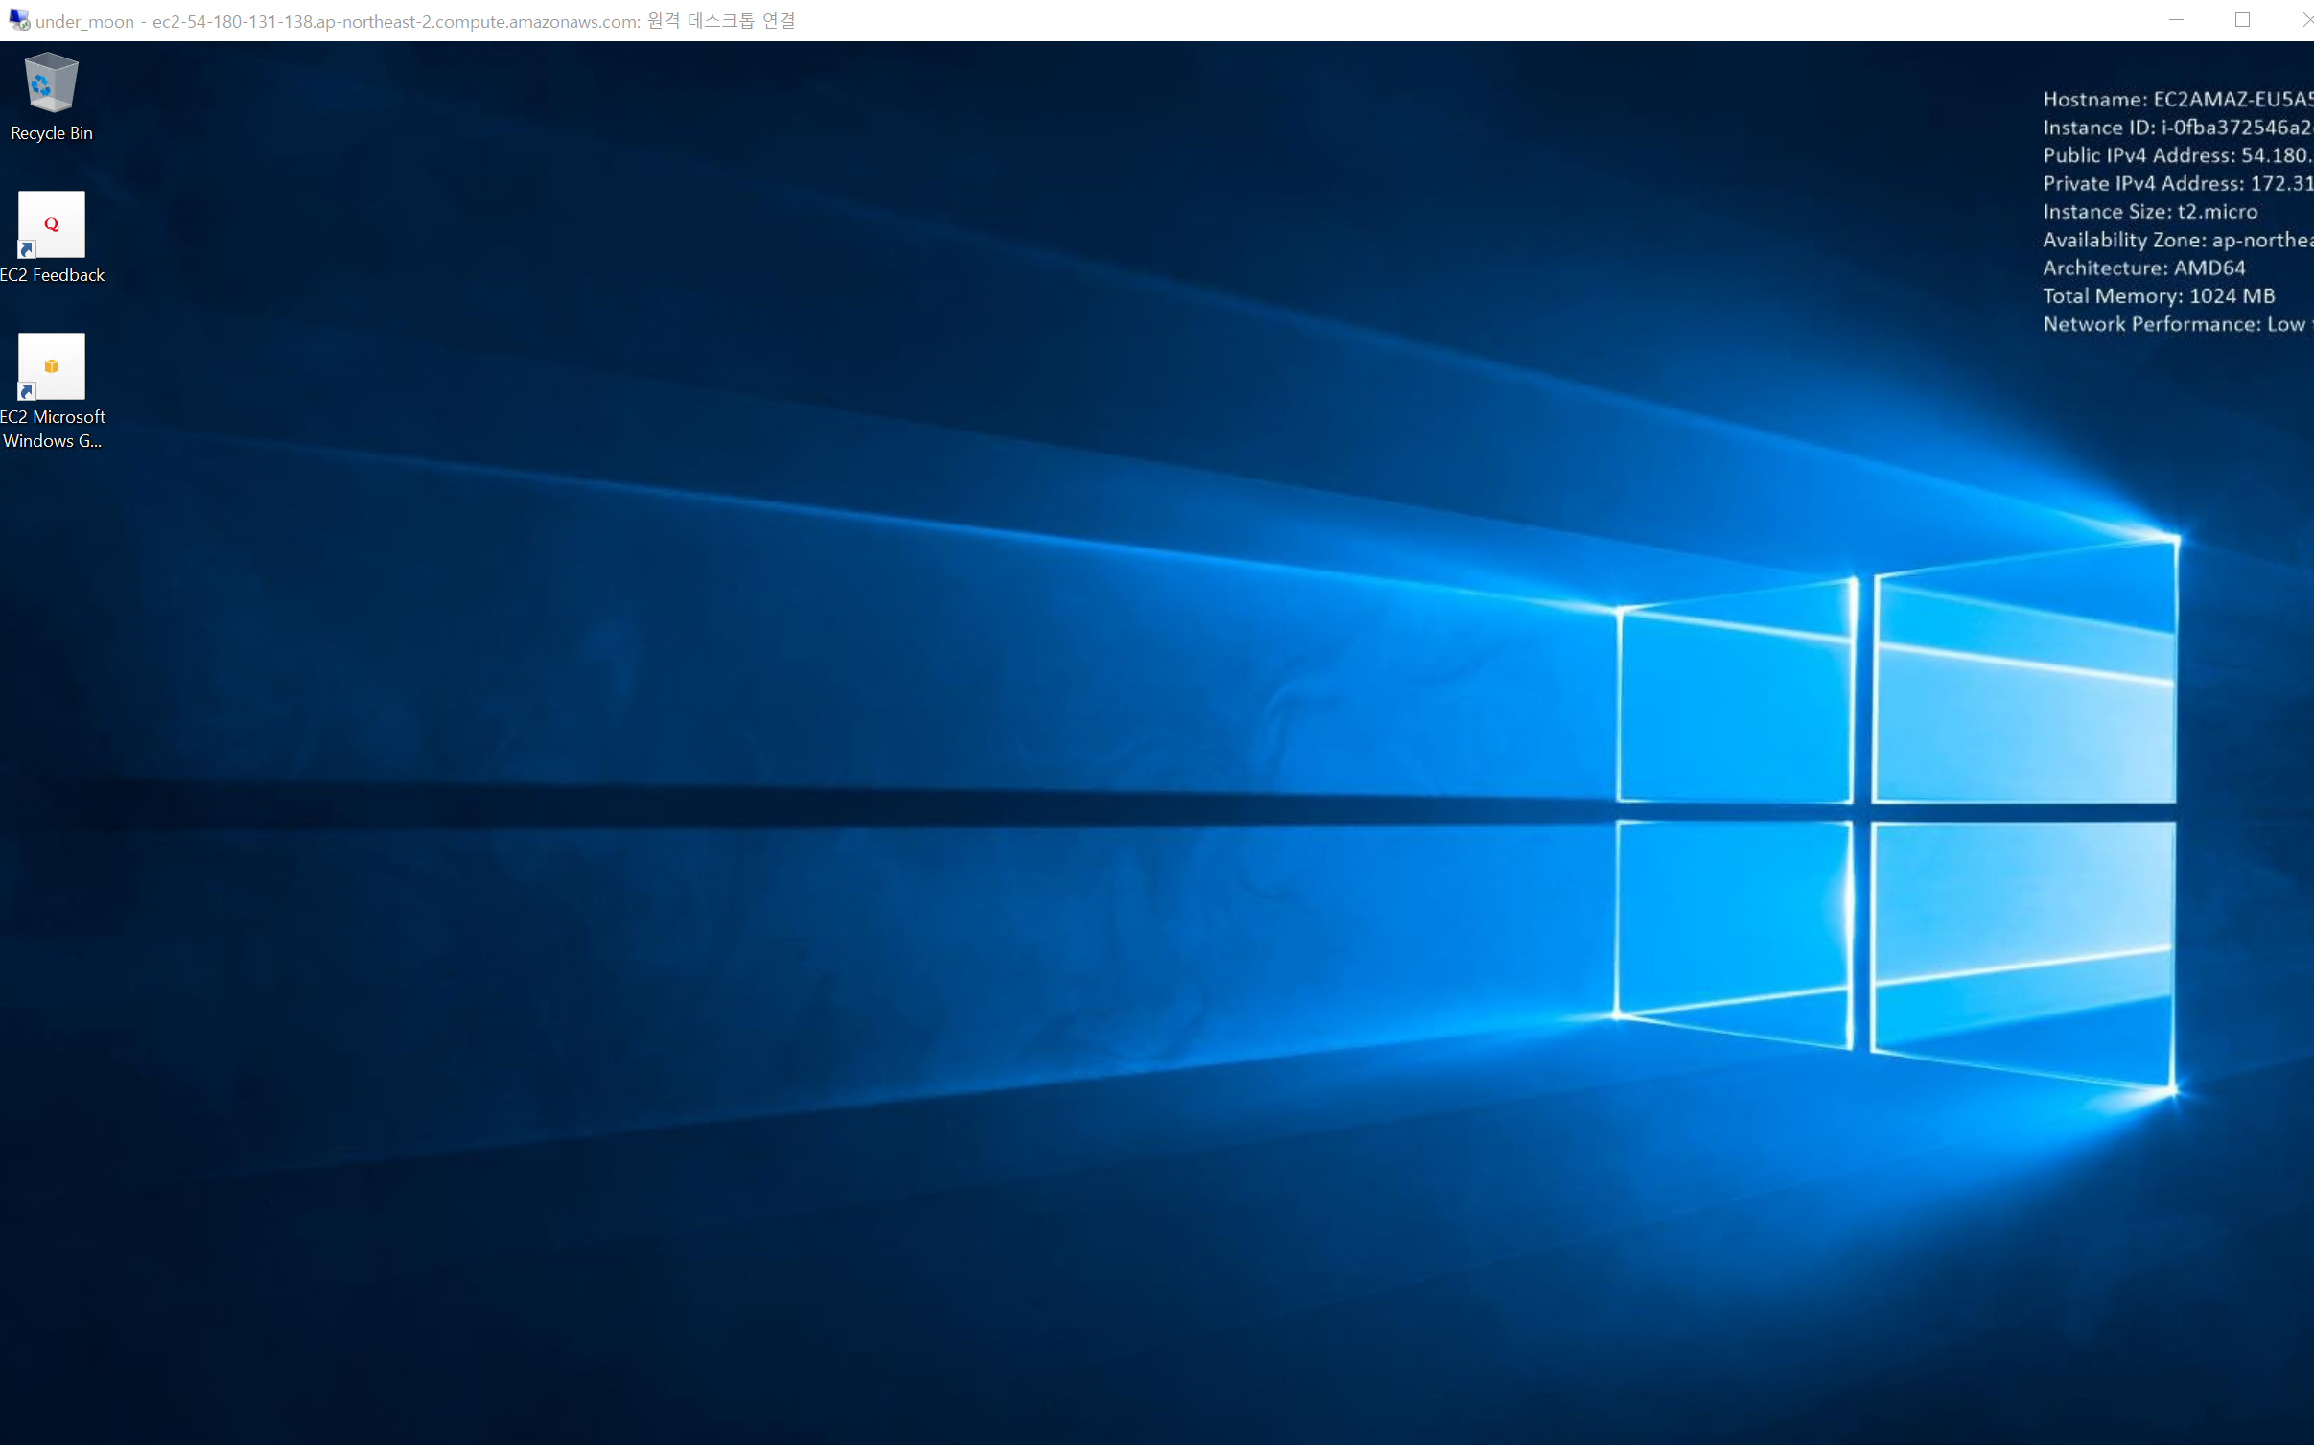Click the "EC2 Microsoft Windows G..." label
Screen dimensions: 2314x1445
pos(52,429)
